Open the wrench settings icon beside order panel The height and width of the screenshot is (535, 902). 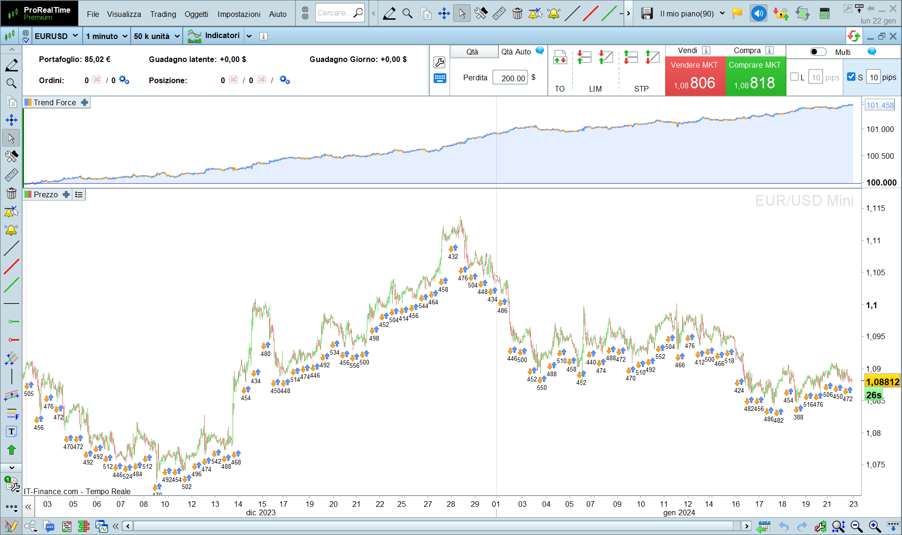click(x=440, y=62)
